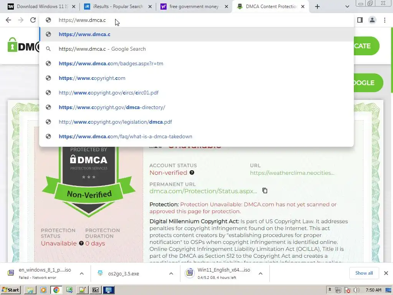The image size is (393, 295).
Task: Choose the Google Search suggestion
Action: (x=196, y=49)
